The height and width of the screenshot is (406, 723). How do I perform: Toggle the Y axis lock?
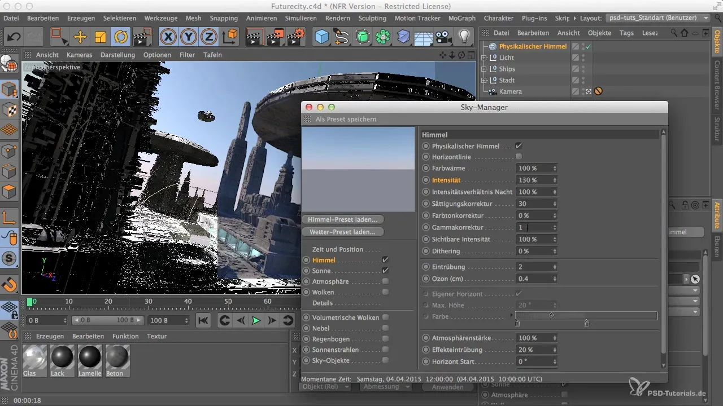tap(189, 37)
